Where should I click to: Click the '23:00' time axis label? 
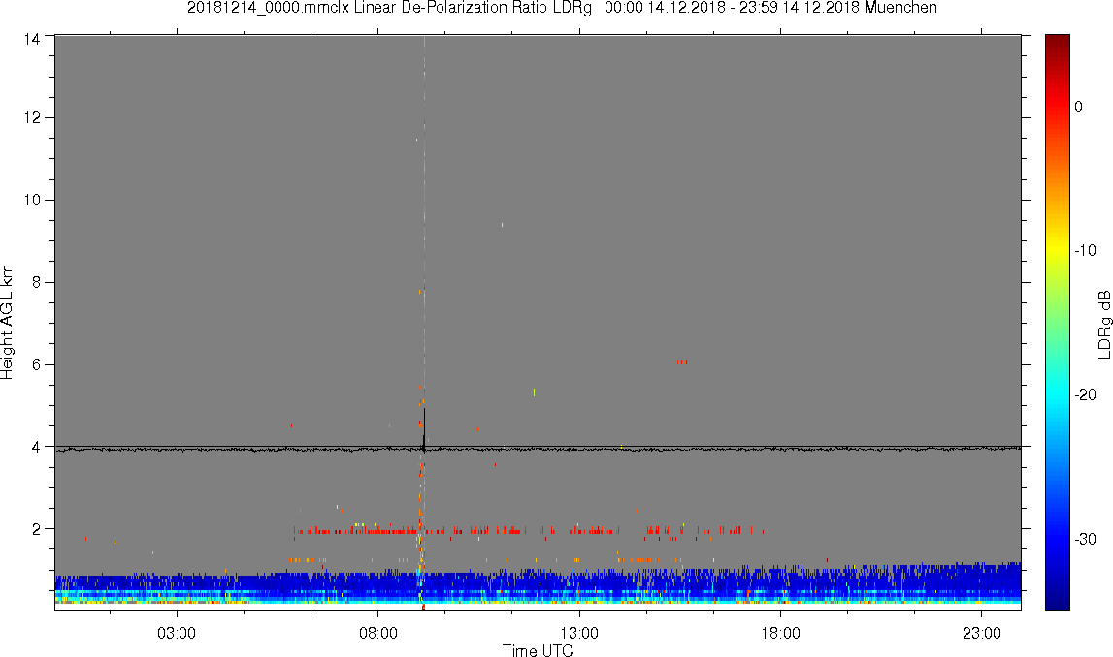tap(982, 633)
